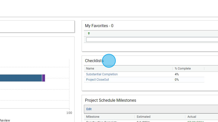218x122 pixels.
Task: Click the 4% value for Substantial Completion
Action: [177, 74]
